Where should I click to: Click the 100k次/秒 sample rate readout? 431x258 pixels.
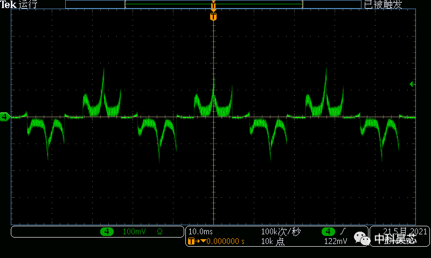click(281, 232)
